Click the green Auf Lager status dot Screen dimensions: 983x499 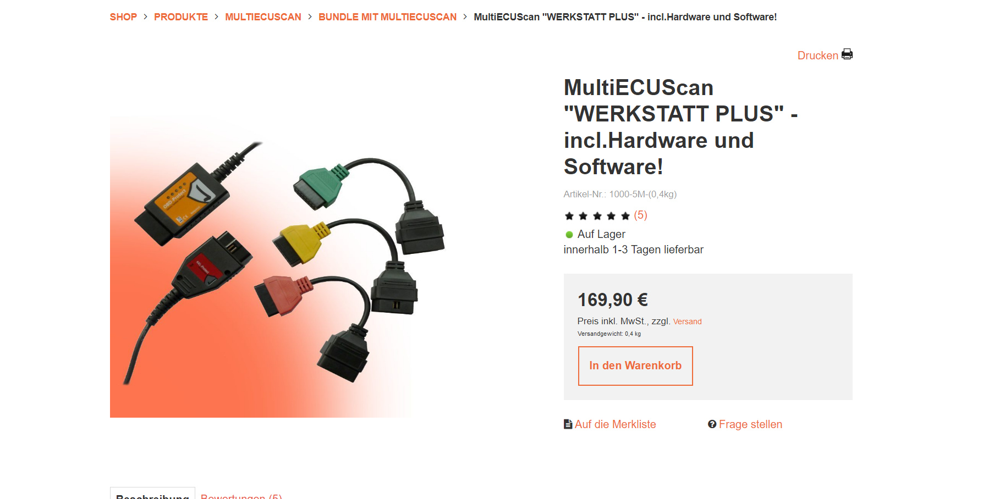pos(569,235)
